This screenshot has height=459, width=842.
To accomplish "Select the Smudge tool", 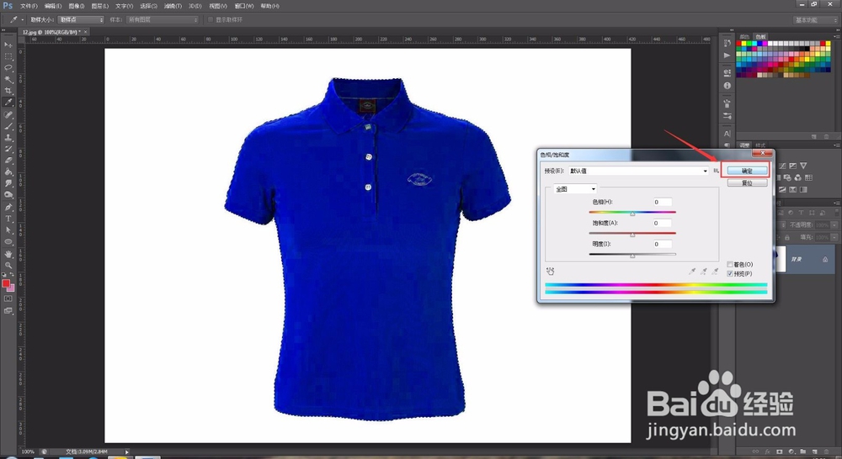I will [8, 183].
